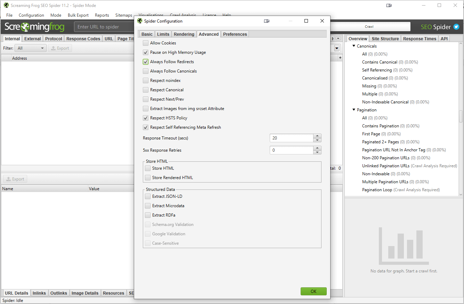Open the Reports menu
The image size is (464, 304).
(x=102, y=15)
